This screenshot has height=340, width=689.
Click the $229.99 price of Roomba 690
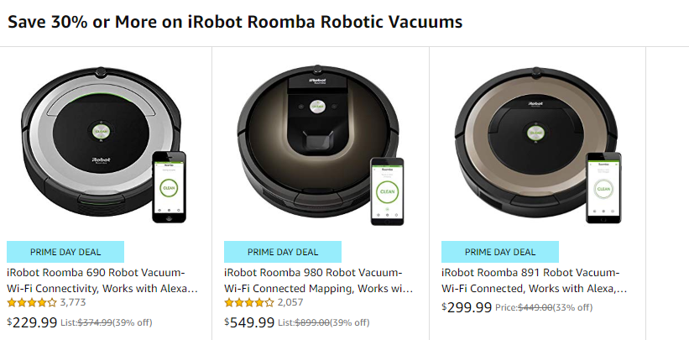coord(33,322)
